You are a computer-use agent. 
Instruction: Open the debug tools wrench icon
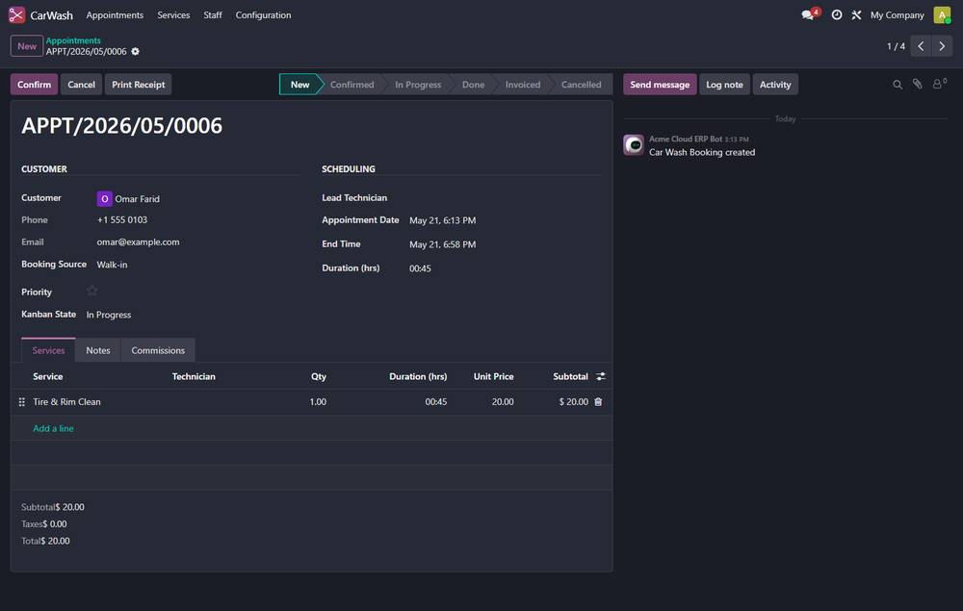(x=856, y=14)
